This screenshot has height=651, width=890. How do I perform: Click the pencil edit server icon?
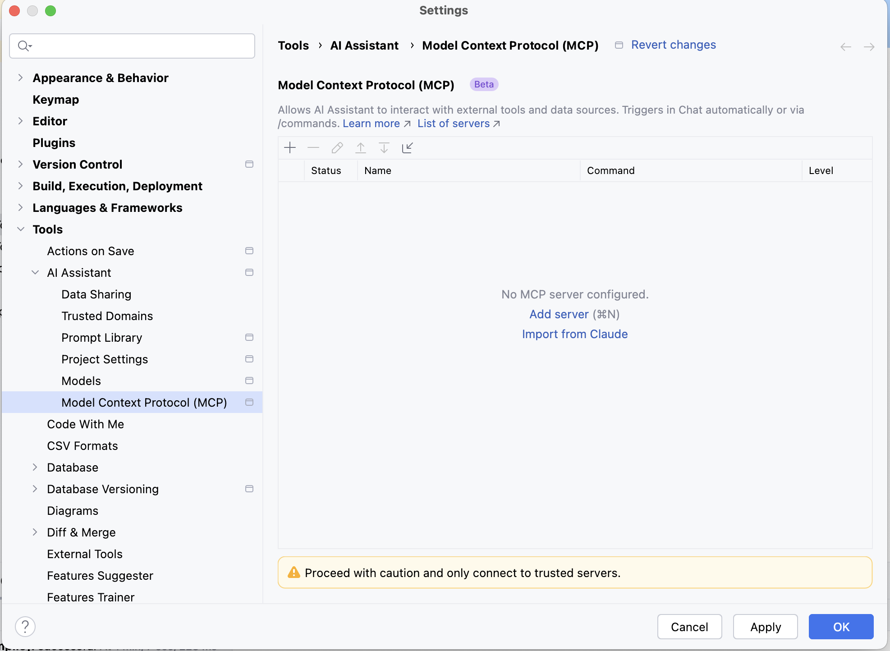click(x=337, y=147)
